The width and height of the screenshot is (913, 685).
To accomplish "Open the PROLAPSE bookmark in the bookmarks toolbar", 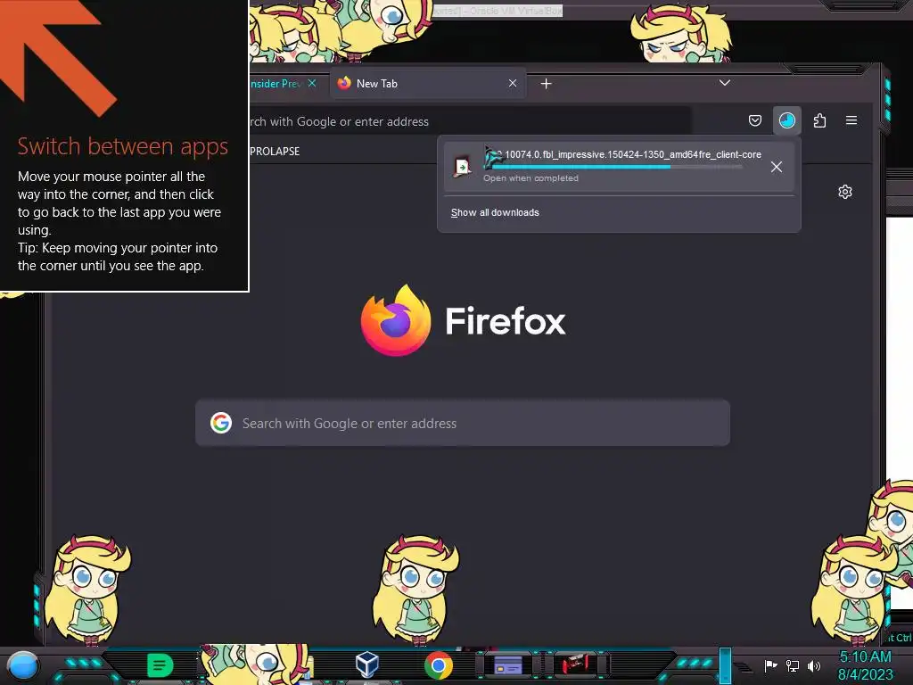I will 275,152.
